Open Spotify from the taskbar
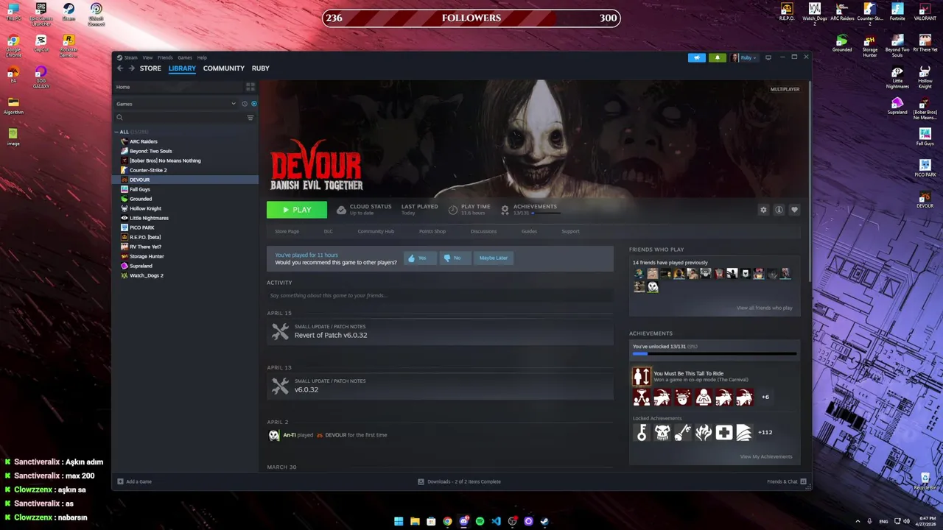 (x=480, y=521)
